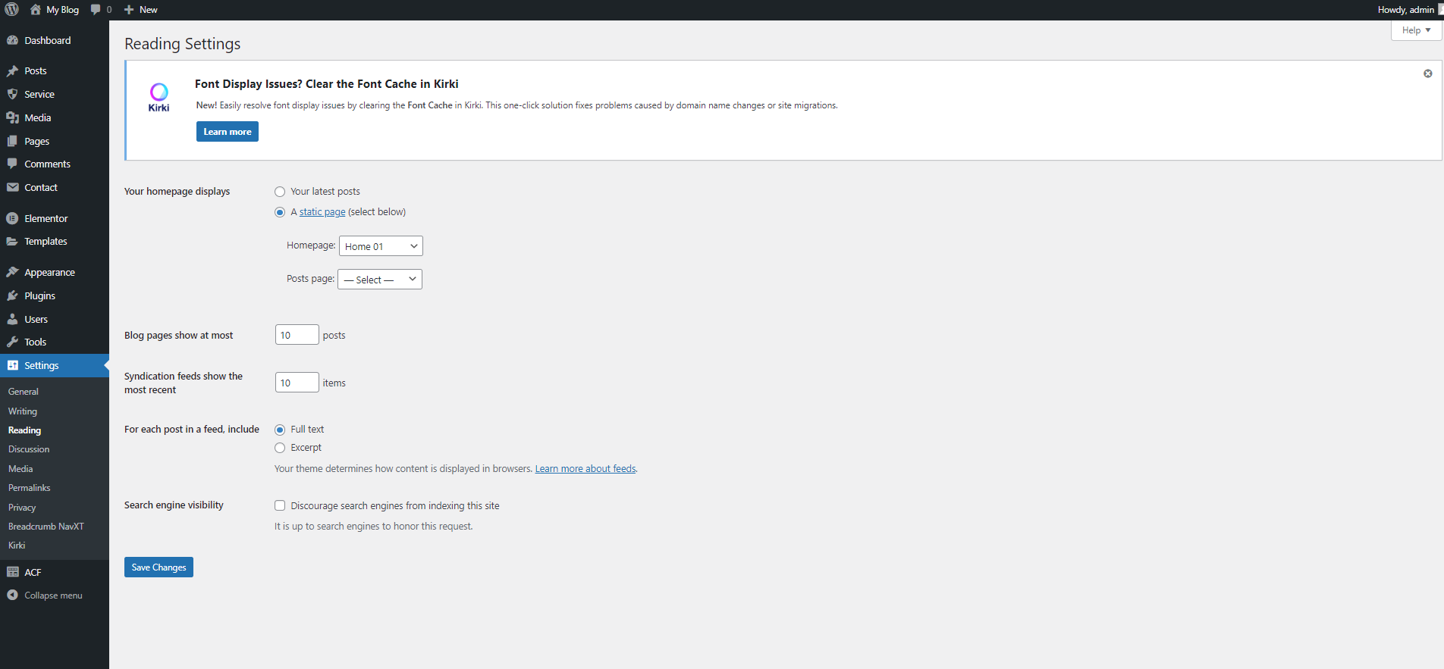
Task: Click the Save Changes button
Action: coord(159,567)
